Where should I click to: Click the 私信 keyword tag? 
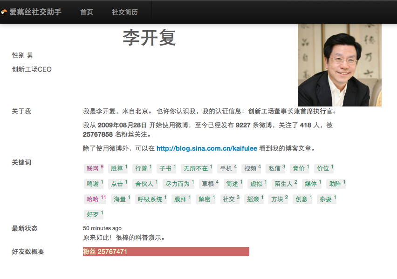click(275, 168)
